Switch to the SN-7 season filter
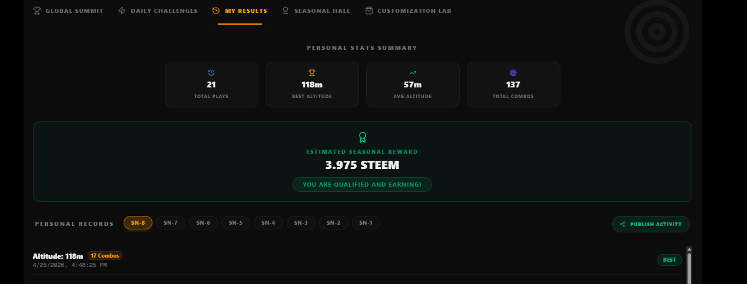 (x=171, y=223)
